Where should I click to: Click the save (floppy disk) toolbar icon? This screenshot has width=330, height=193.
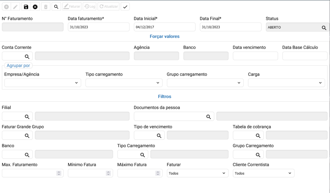[x=26, y=7]
